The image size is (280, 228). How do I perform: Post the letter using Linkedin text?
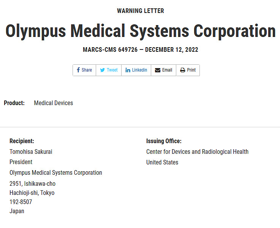[139, 70]
